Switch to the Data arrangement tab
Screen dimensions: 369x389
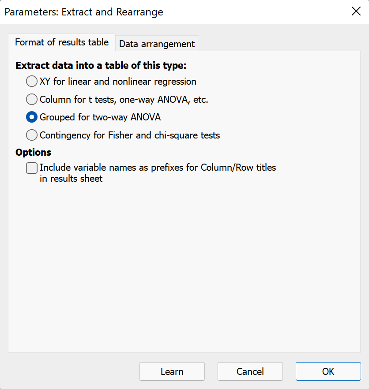coord(157,44)
